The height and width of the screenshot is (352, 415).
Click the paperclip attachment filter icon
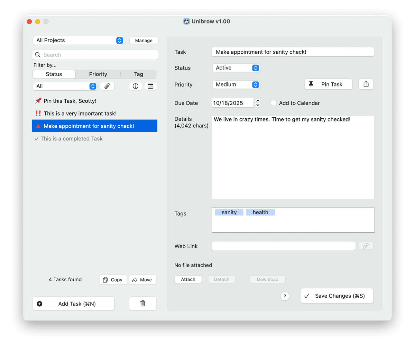point(107,86)
